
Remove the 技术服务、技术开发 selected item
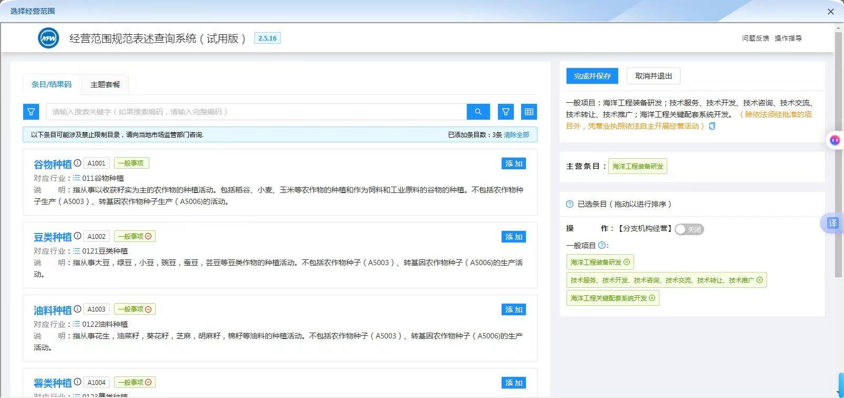[760, 280]
